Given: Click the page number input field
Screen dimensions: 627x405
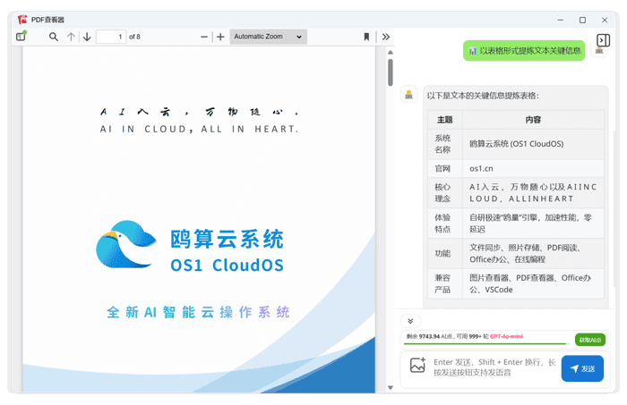Looking at the screenshot, I should click(x=111, y=37).
